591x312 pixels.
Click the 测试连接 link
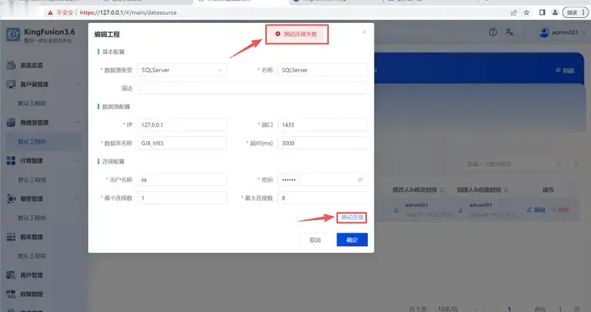(x=352, y=218)
